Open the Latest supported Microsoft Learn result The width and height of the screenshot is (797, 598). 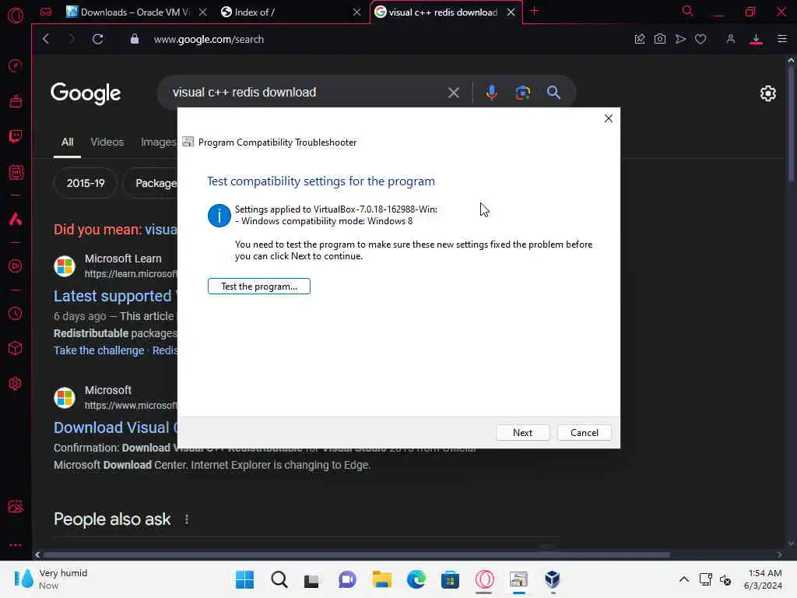coord(114,296)
